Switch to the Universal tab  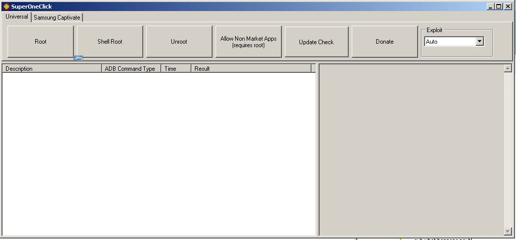click(x=17, y=17)
